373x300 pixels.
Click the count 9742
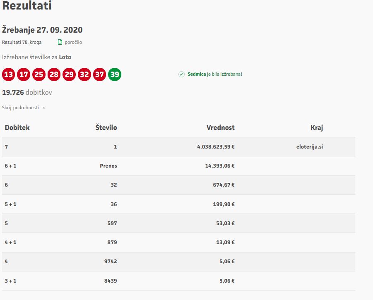[x=111, y=261]
